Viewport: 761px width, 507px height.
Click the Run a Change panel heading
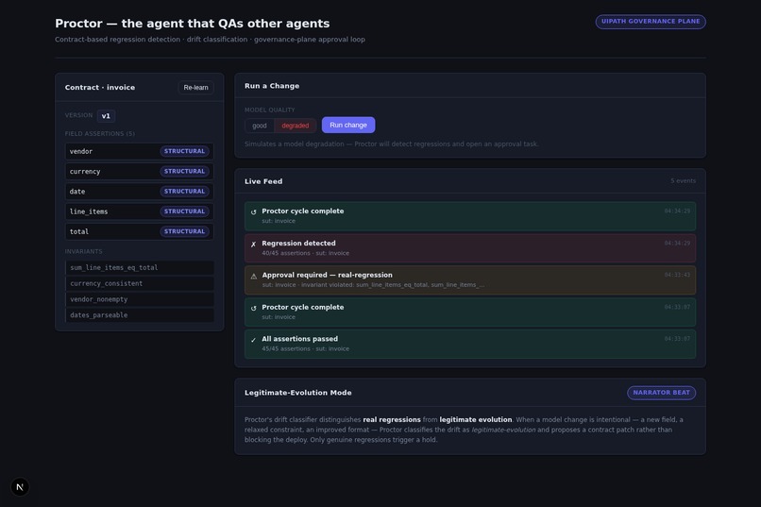(272, 86)
